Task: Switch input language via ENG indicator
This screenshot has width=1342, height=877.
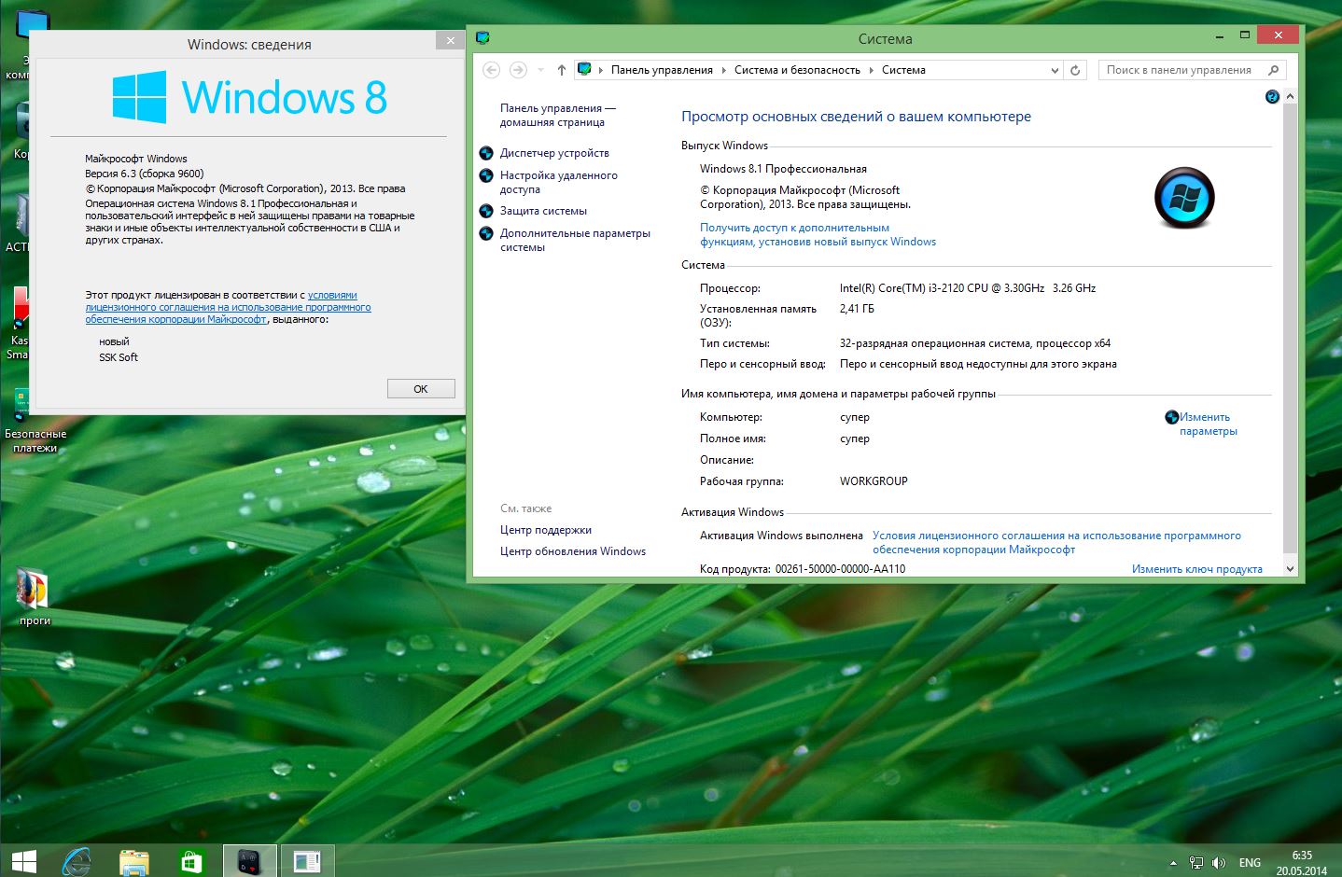Action: point(1250,863)
